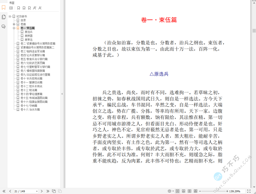Open the comments panel in left sidebar
Viewport: 256px width, 194px height.
pos(3,26)
